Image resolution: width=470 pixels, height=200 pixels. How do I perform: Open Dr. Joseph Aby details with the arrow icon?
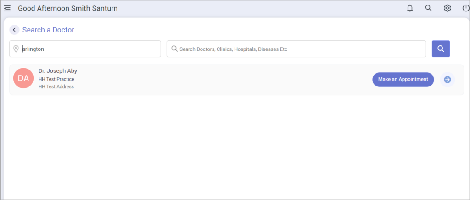(448, 80)
